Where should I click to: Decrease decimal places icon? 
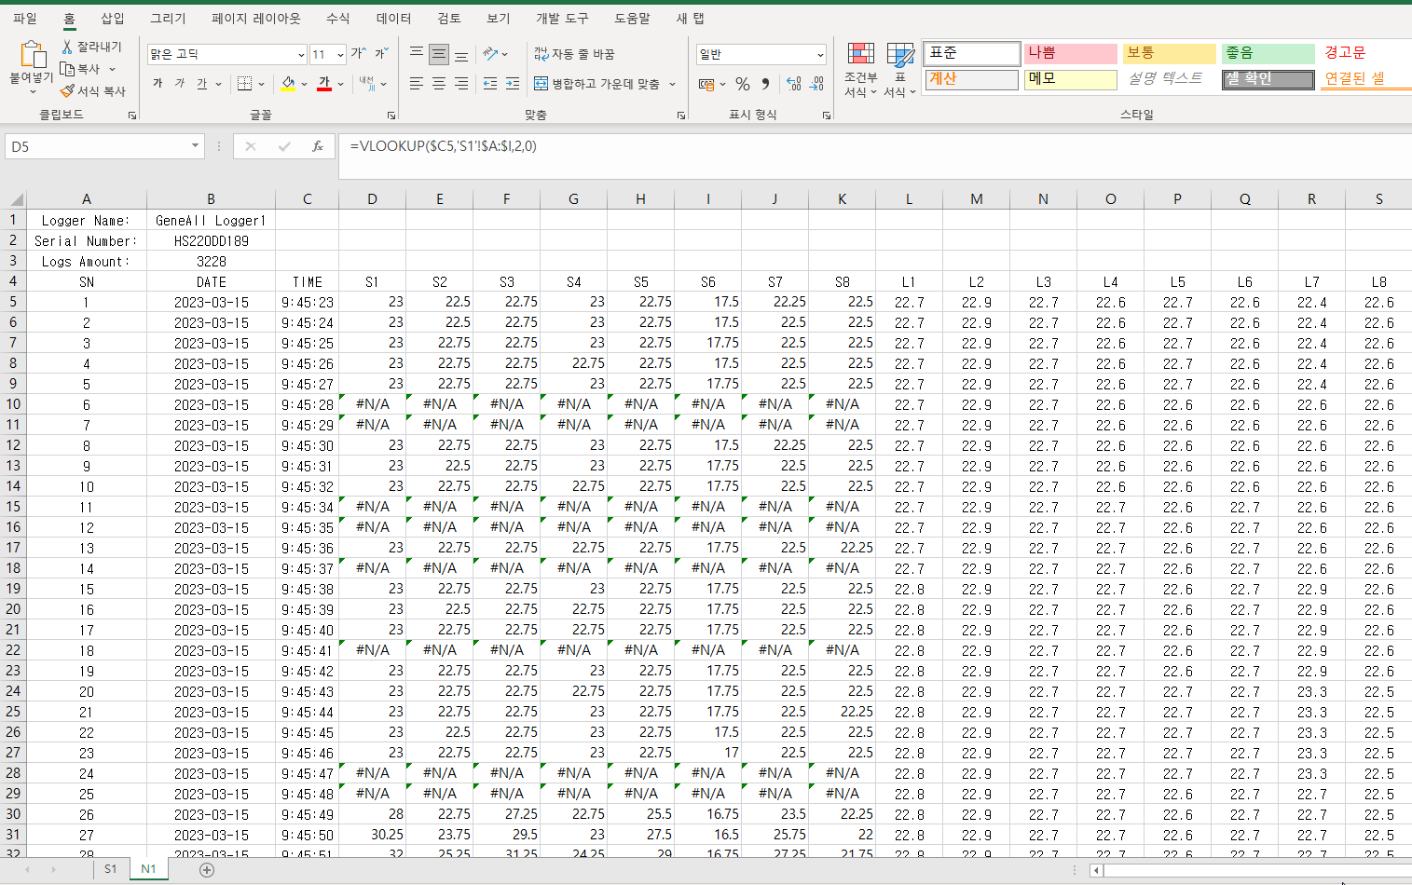click(816, 84)
